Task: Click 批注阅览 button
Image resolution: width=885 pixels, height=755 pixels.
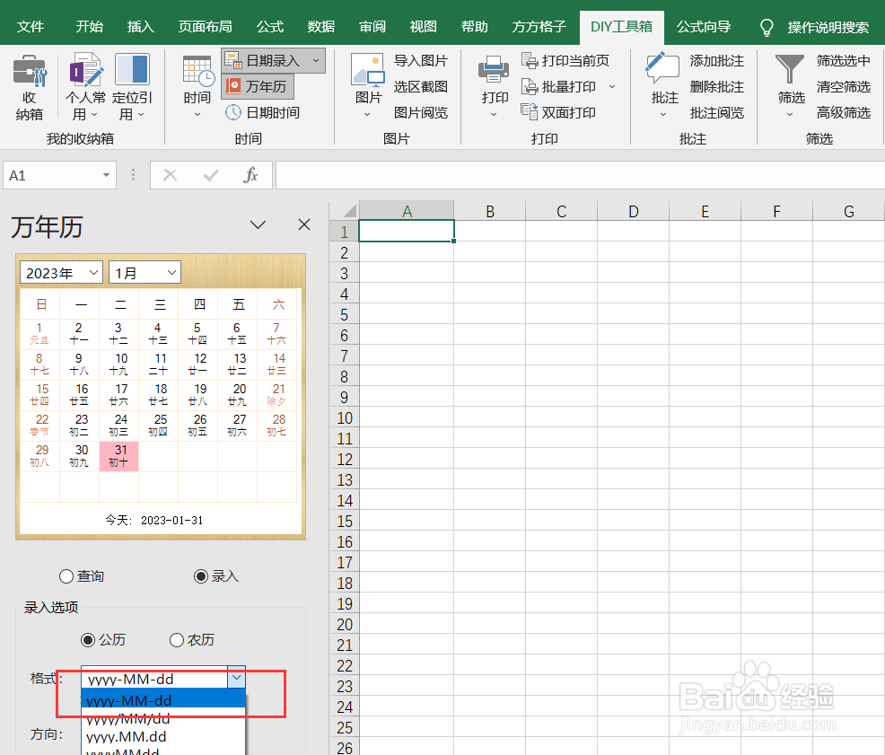Action: pyautogui.click(x=717, y=112)
